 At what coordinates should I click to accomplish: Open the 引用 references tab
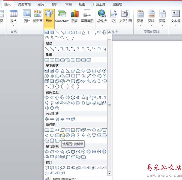(41, 4)
